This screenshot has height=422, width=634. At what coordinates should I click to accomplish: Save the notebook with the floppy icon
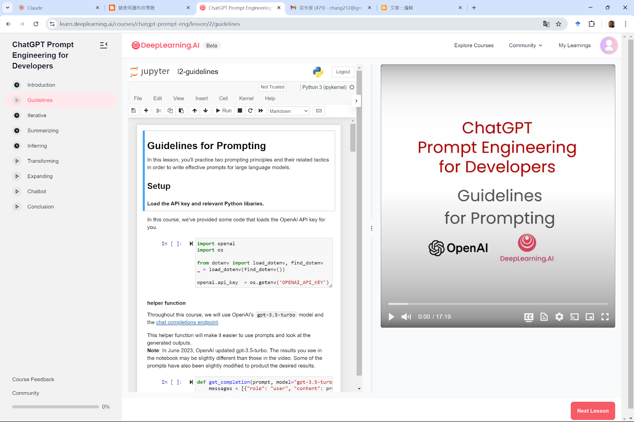[x=134, y=111]
